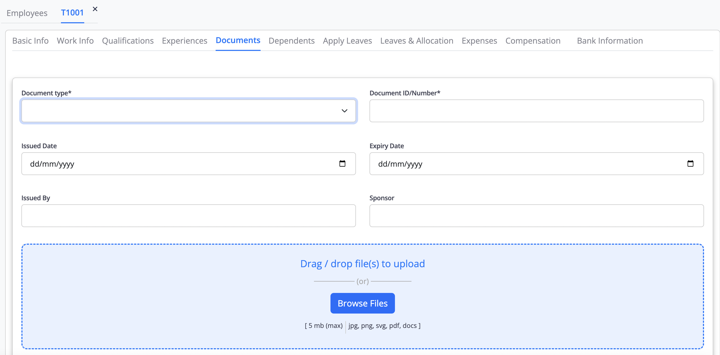The width and height of the screenshot is (720, 355).
Task: Expand the Document type dropdown chevron
Action: point(344,111)
